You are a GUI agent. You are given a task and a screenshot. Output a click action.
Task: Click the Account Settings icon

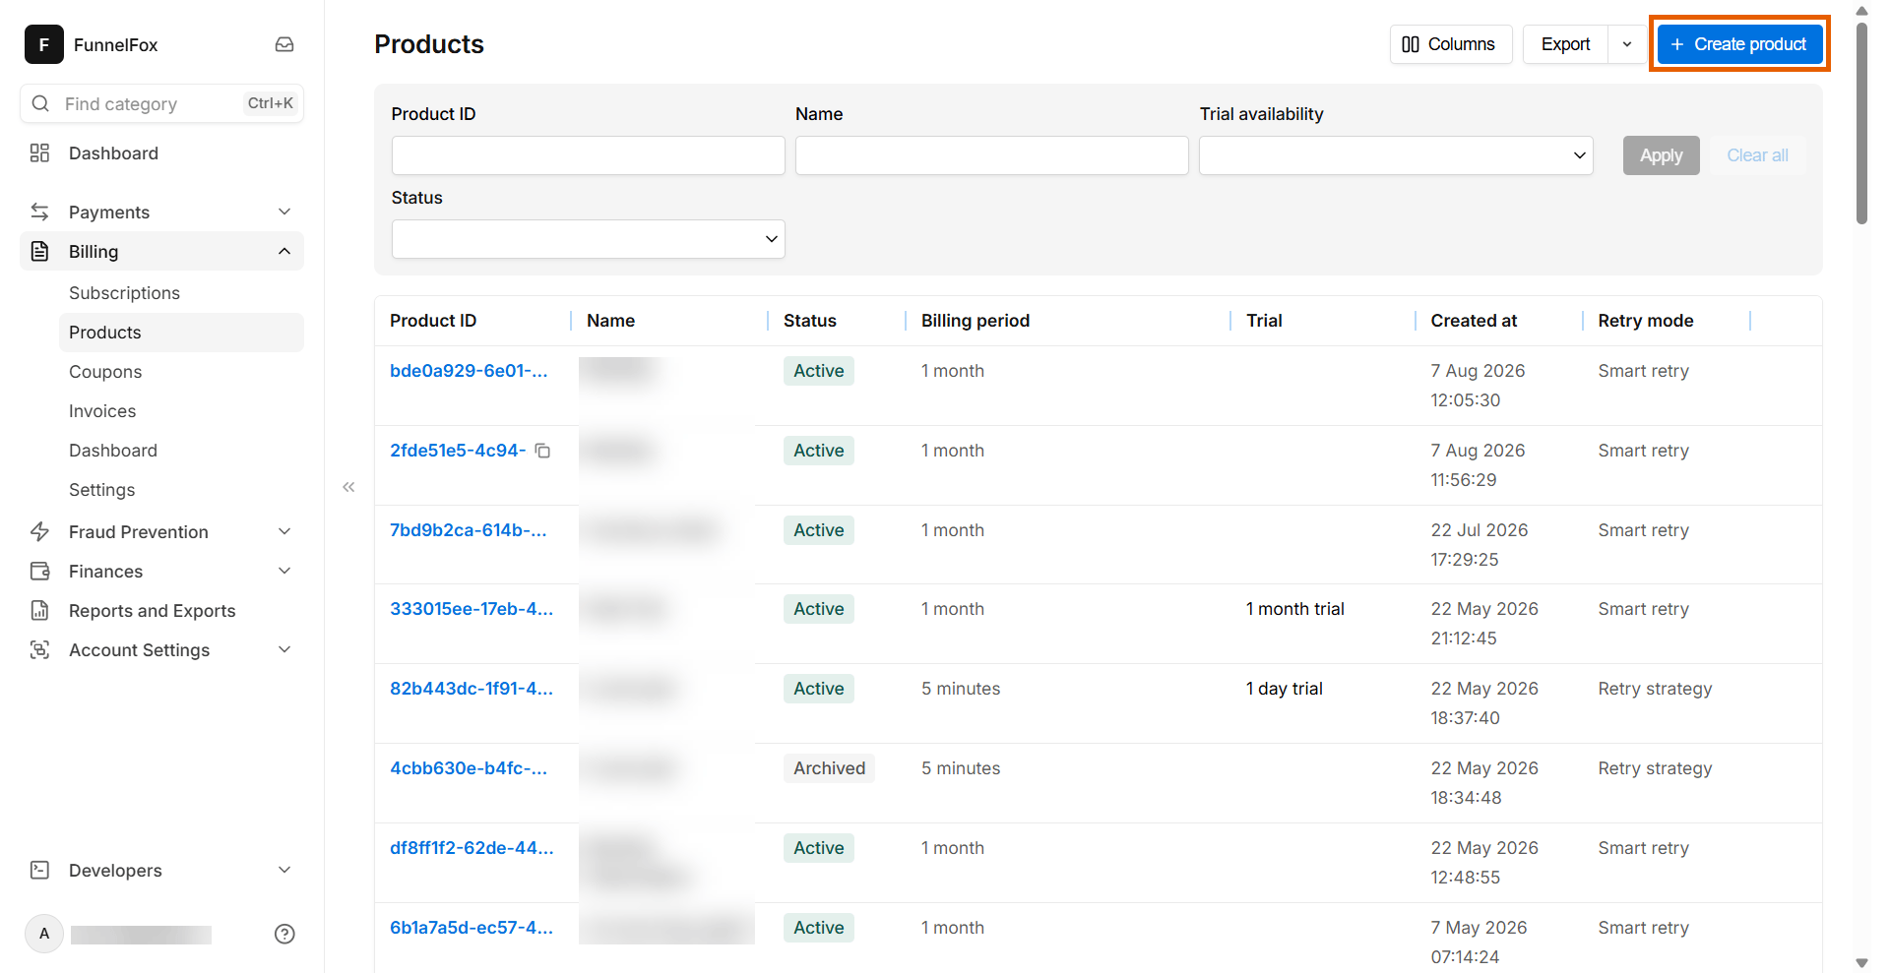[x=39, y=649]
